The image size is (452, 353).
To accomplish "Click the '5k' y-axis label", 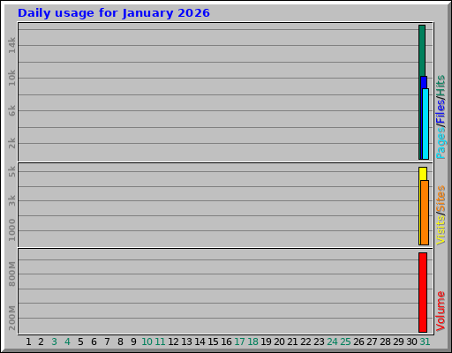I will (x=11, y=171).
